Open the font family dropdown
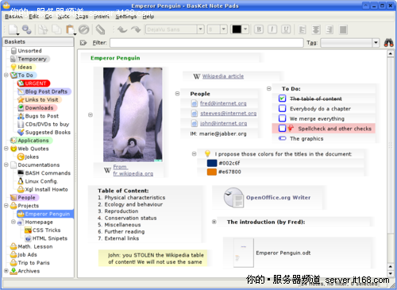Viewport: 397px width, 290px height. pos(200,29)
